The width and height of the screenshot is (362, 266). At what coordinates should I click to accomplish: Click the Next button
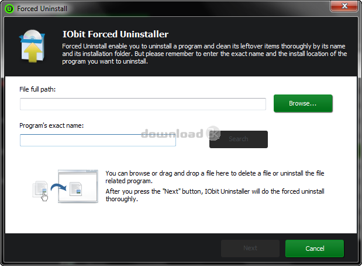[250, 249]
